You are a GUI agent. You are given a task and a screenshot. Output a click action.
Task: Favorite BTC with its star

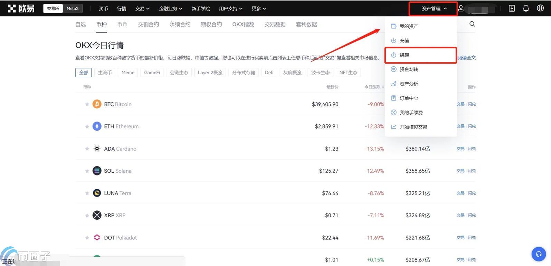87,104
